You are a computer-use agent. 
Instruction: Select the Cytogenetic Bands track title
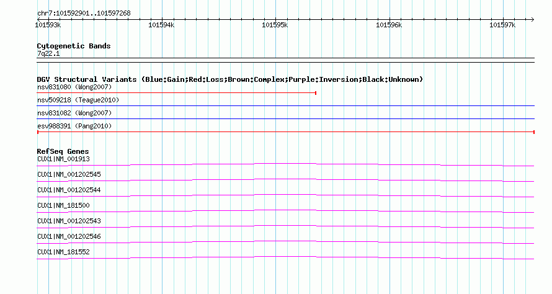[74, 46]
